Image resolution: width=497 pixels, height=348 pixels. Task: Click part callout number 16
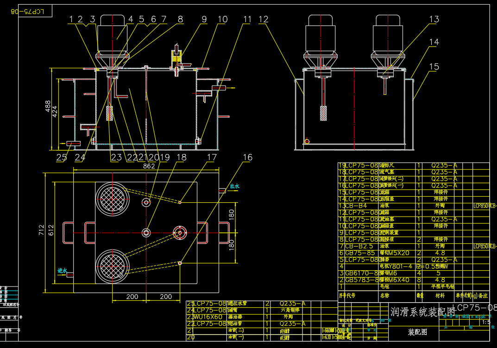248,158
